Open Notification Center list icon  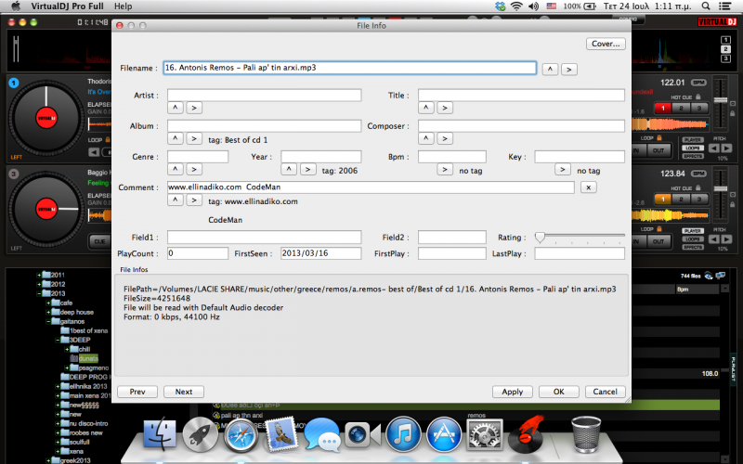(724, 6)
